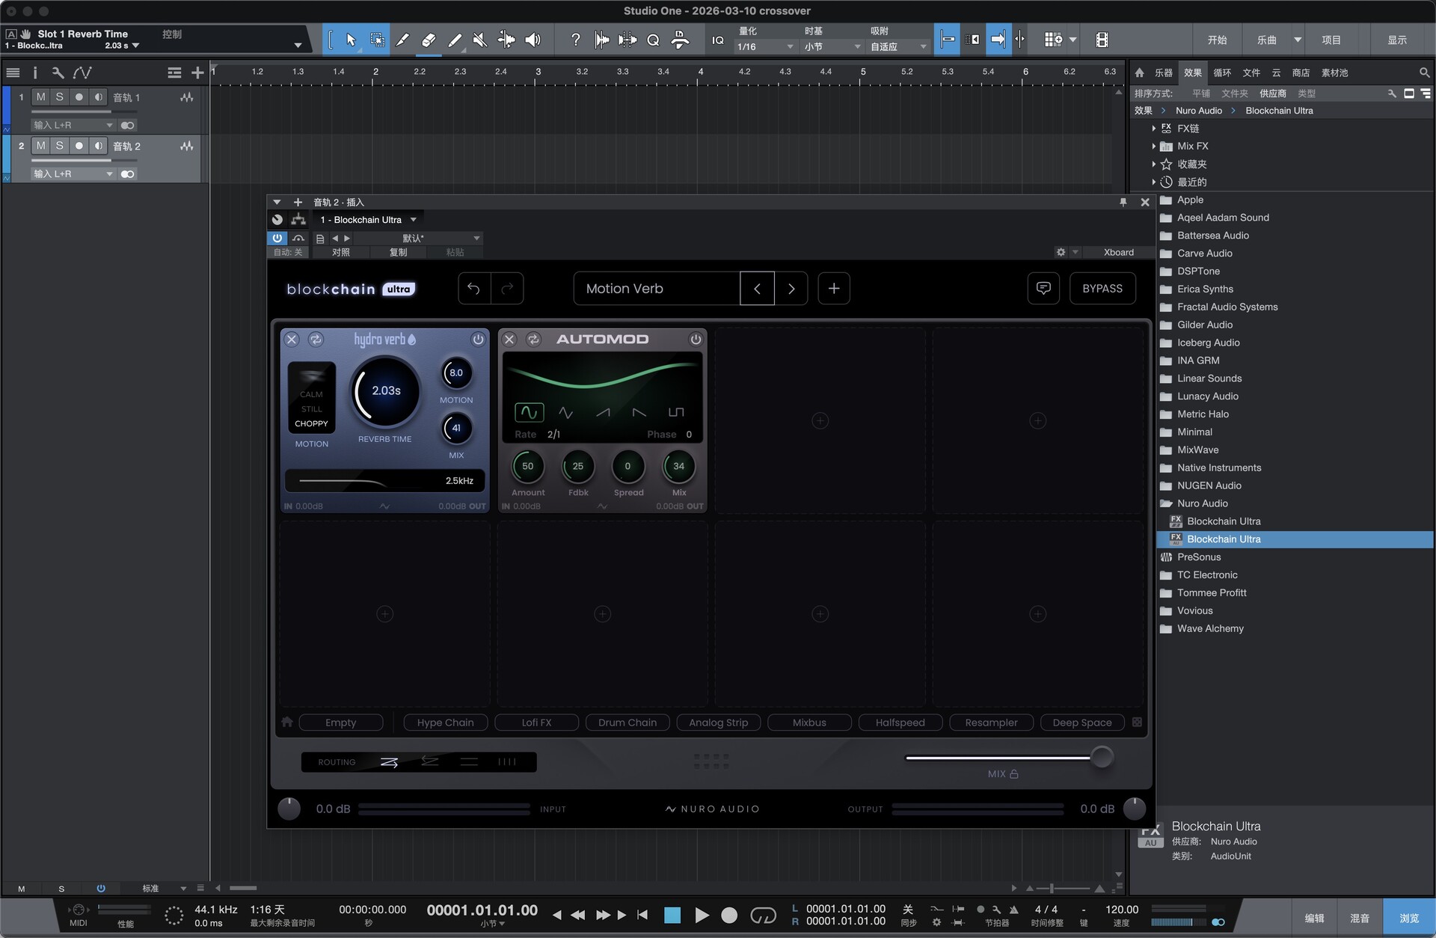Expand the FX链 tree item

click(1153, 129)
